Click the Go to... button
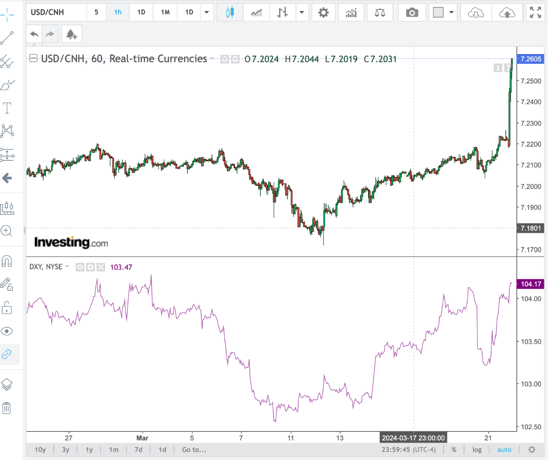549x464 pixels. 194,449
